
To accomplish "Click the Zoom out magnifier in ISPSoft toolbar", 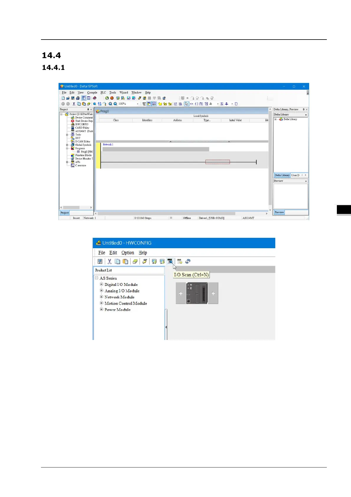I will 115,104.
